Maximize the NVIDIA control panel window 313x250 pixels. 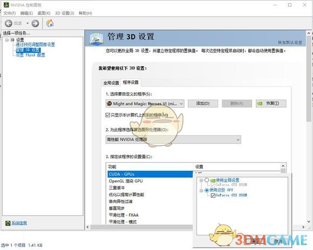(x=290, y=5)
